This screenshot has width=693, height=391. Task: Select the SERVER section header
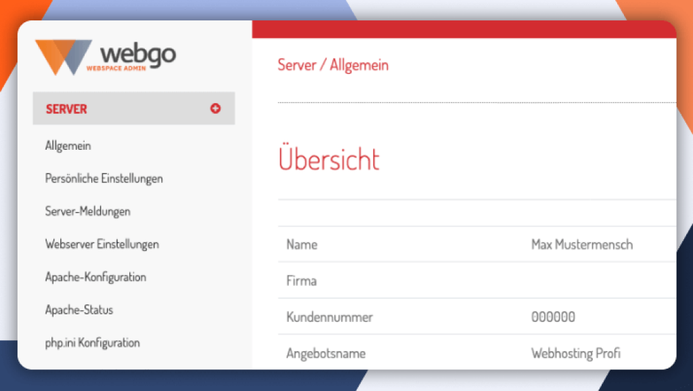(x=66, y=108)
